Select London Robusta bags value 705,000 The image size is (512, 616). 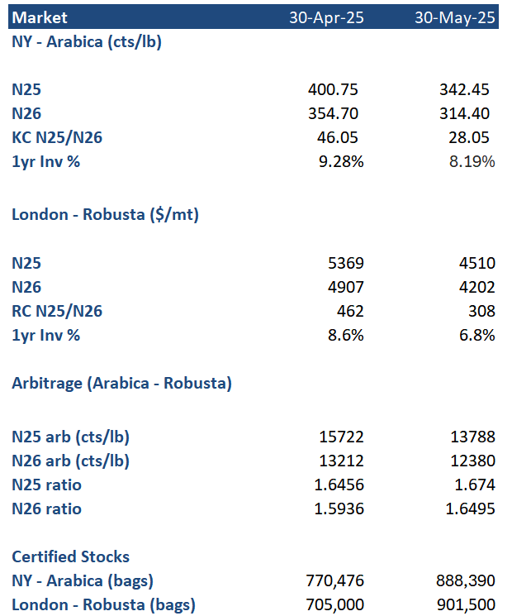tap(334, 604)
